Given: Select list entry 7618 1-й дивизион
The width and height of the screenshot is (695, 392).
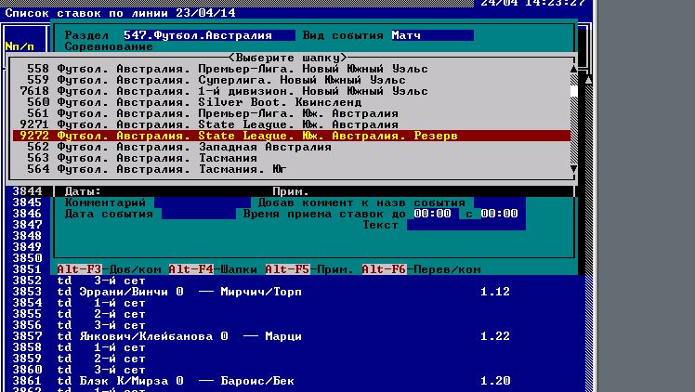Looking at the screenshot, I should (291, 91).
